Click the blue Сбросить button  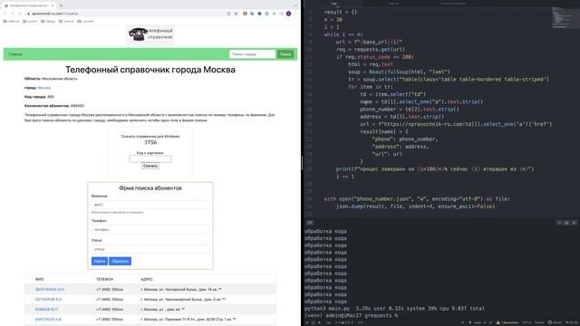pos(120,262)
